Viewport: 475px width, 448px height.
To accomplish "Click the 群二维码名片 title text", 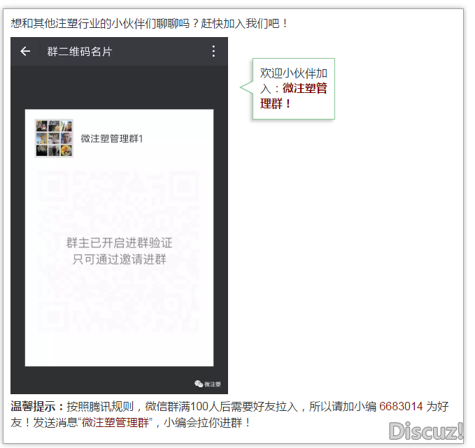I will pyautogui.click(x=80, y=52).
